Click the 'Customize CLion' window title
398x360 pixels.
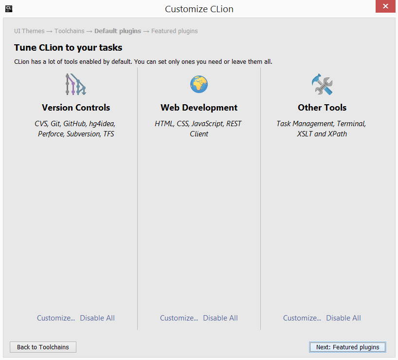(x=199, y=9)
